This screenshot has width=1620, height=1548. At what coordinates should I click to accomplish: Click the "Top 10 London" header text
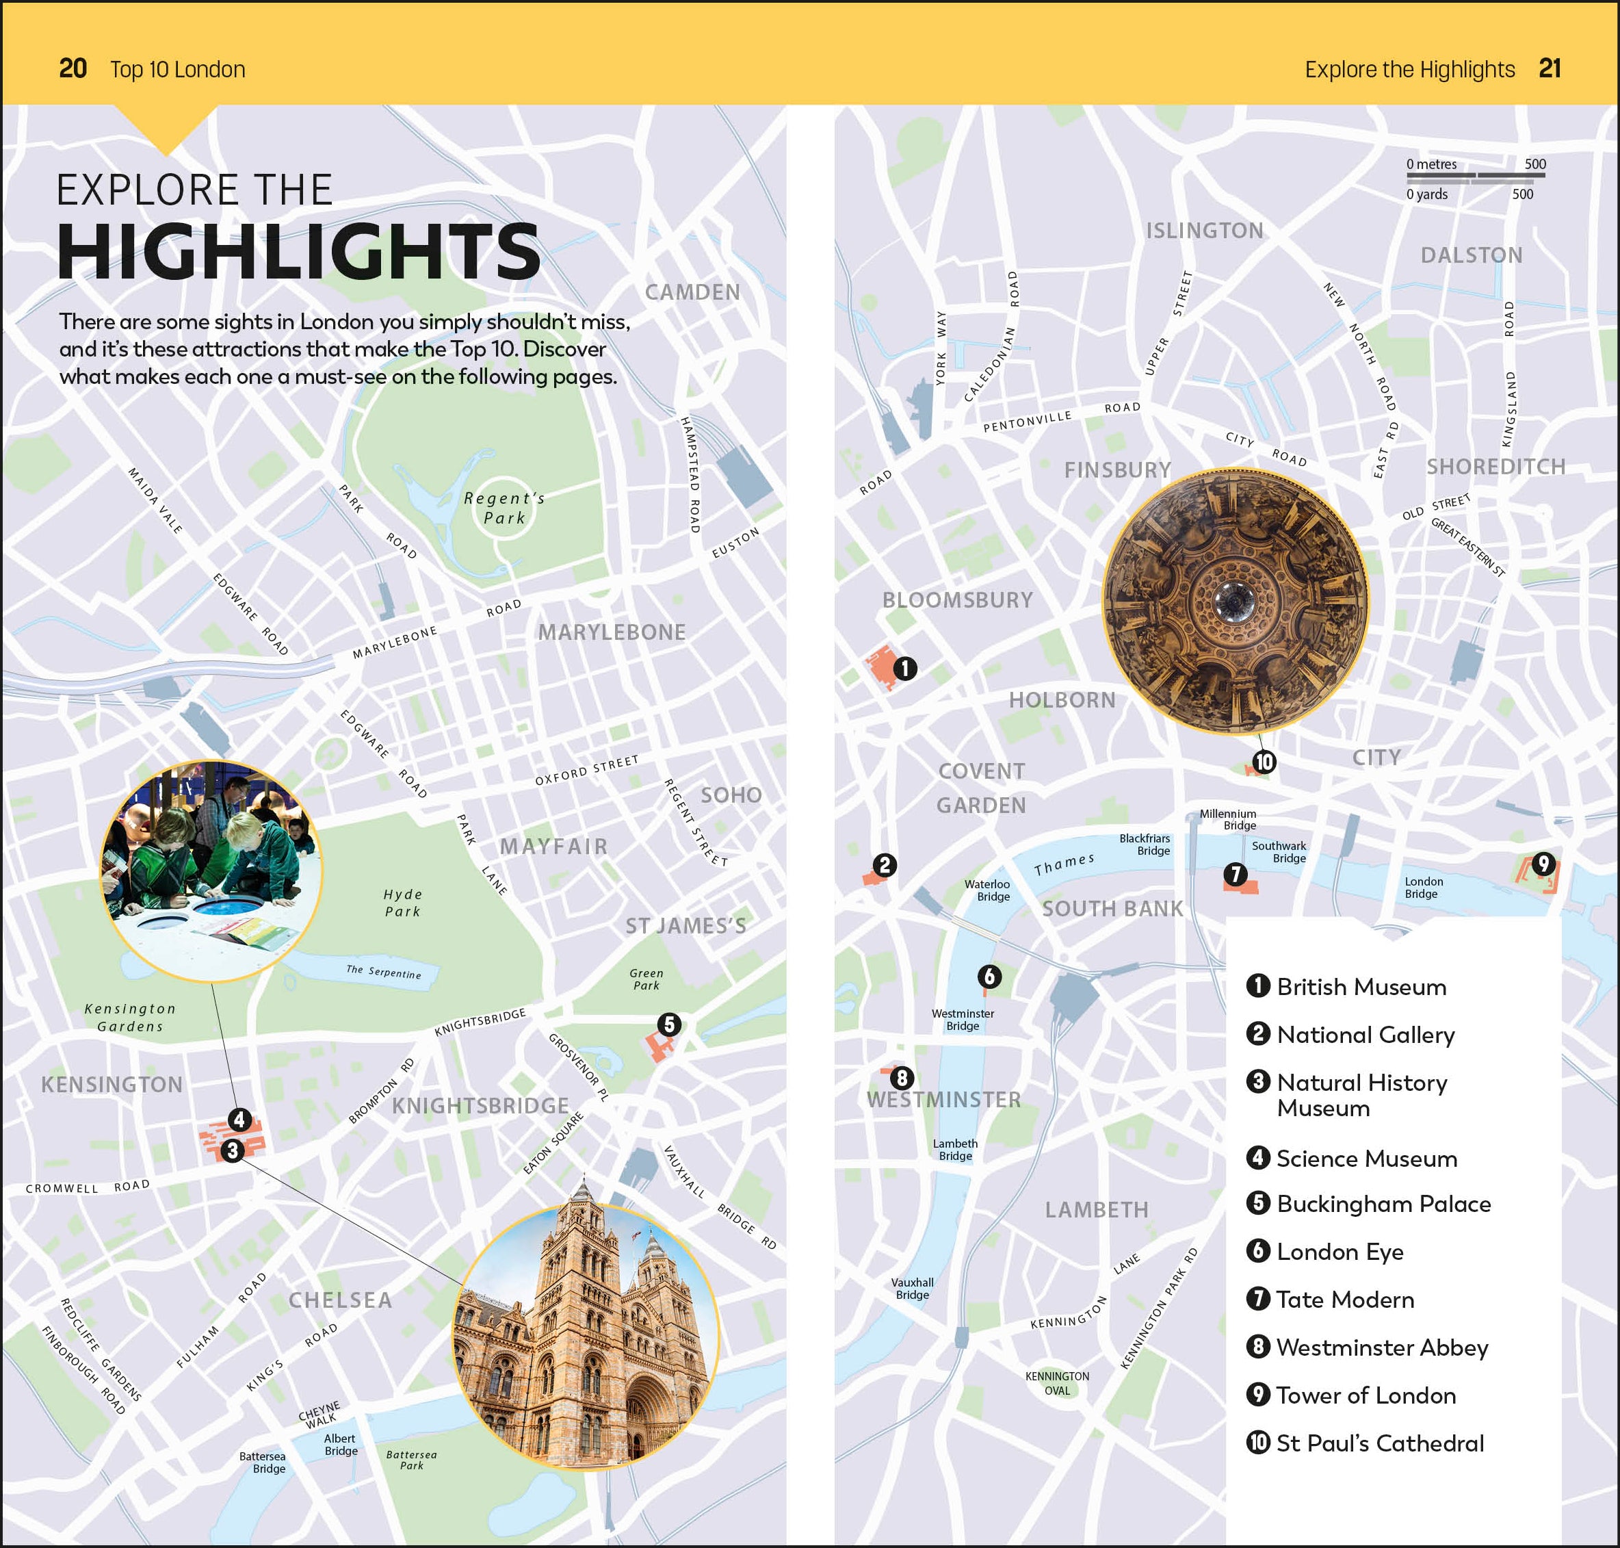[177, 69]
